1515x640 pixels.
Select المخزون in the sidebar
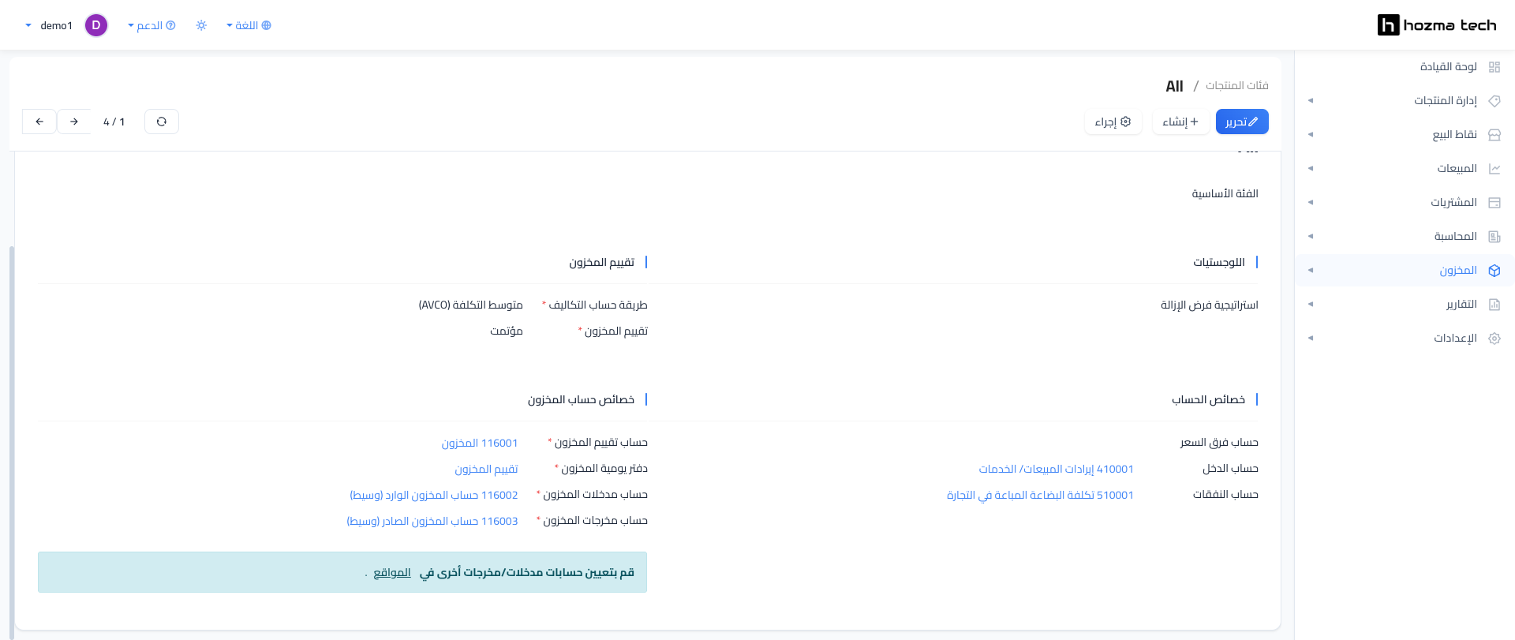tap(1458, 271)
